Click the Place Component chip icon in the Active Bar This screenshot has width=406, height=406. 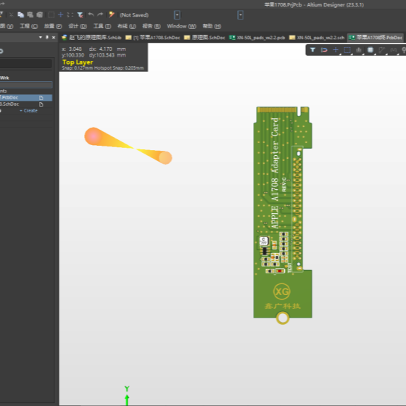[370, 50]
